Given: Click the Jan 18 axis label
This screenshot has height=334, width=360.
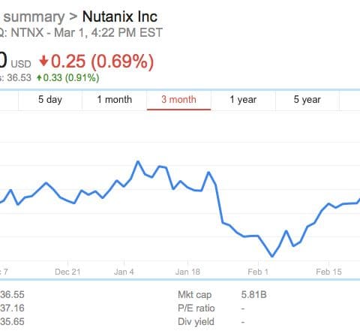Looking at the screenshot, I should [x=187, y=272].
